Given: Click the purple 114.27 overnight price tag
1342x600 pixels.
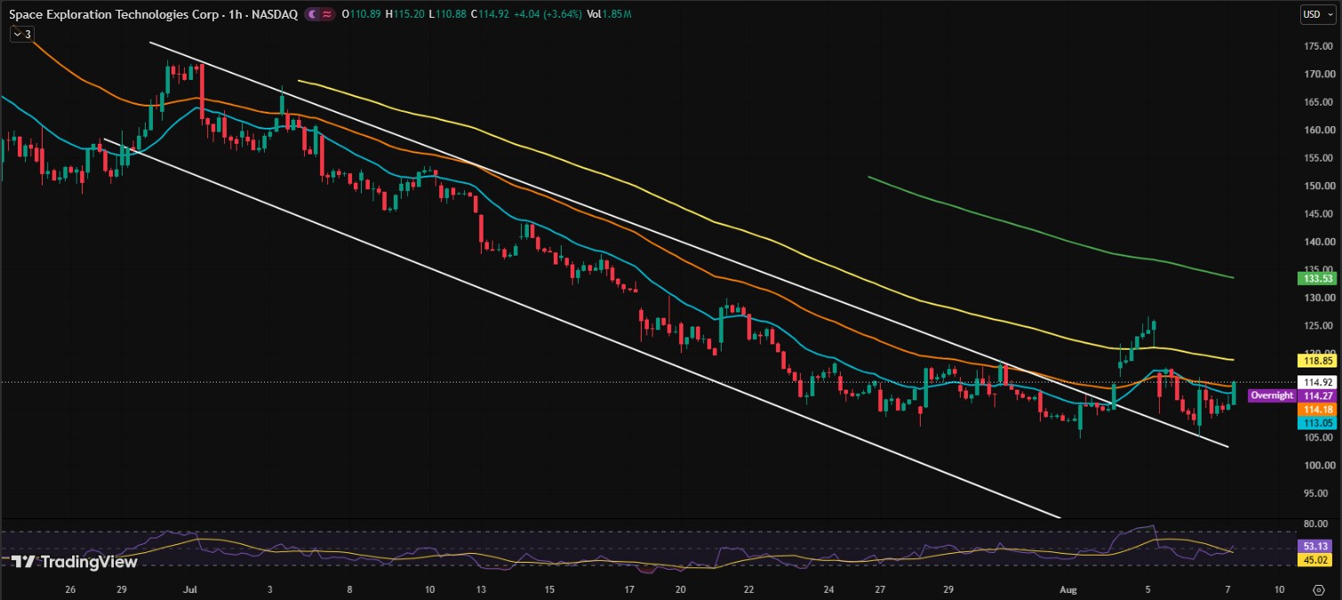Looking at the screenshot, I should (1316, 396).
